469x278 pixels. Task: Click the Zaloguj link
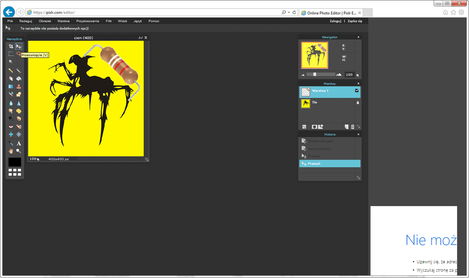click(x=335, y=21)
